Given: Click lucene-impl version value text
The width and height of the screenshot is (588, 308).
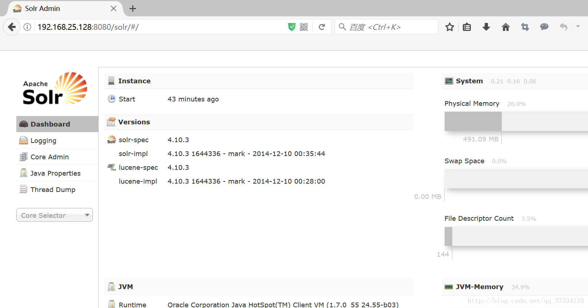Looking at the screenshot, I should tap(246, 181).
